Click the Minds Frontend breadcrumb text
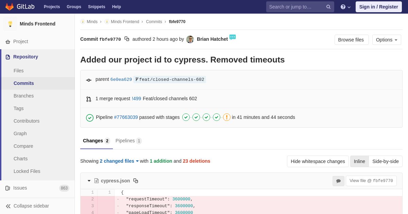The height and width of the screenshot is (214, 408). coord(125,22)
